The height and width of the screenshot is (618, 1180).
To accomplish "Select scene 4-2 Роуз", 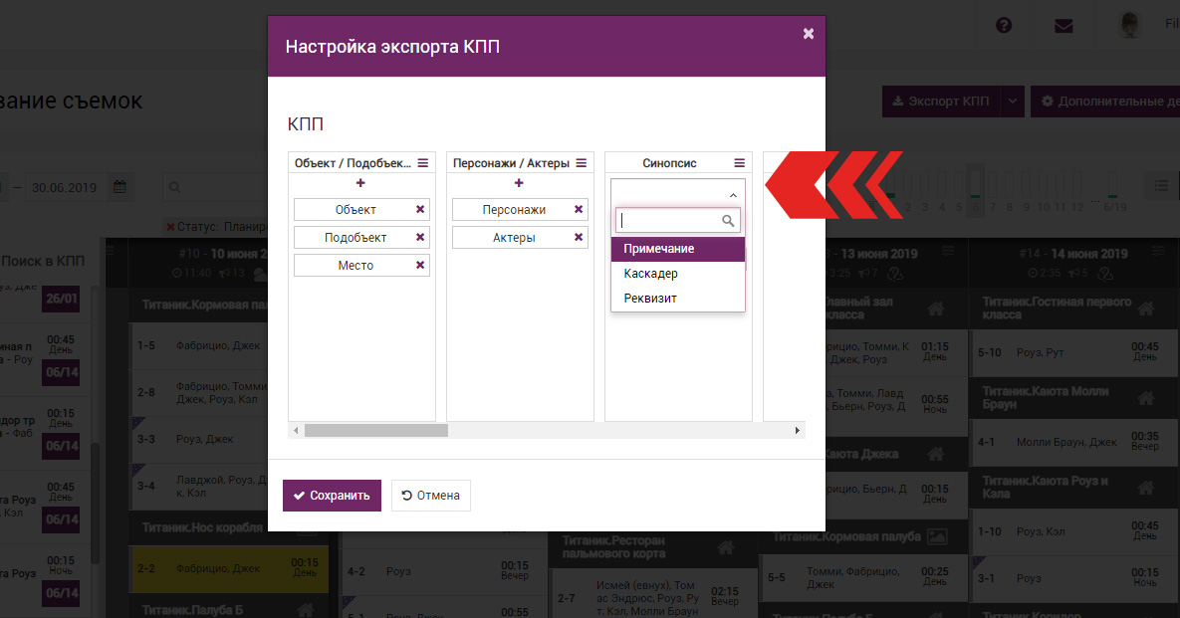I will click(x=443, y=571).
